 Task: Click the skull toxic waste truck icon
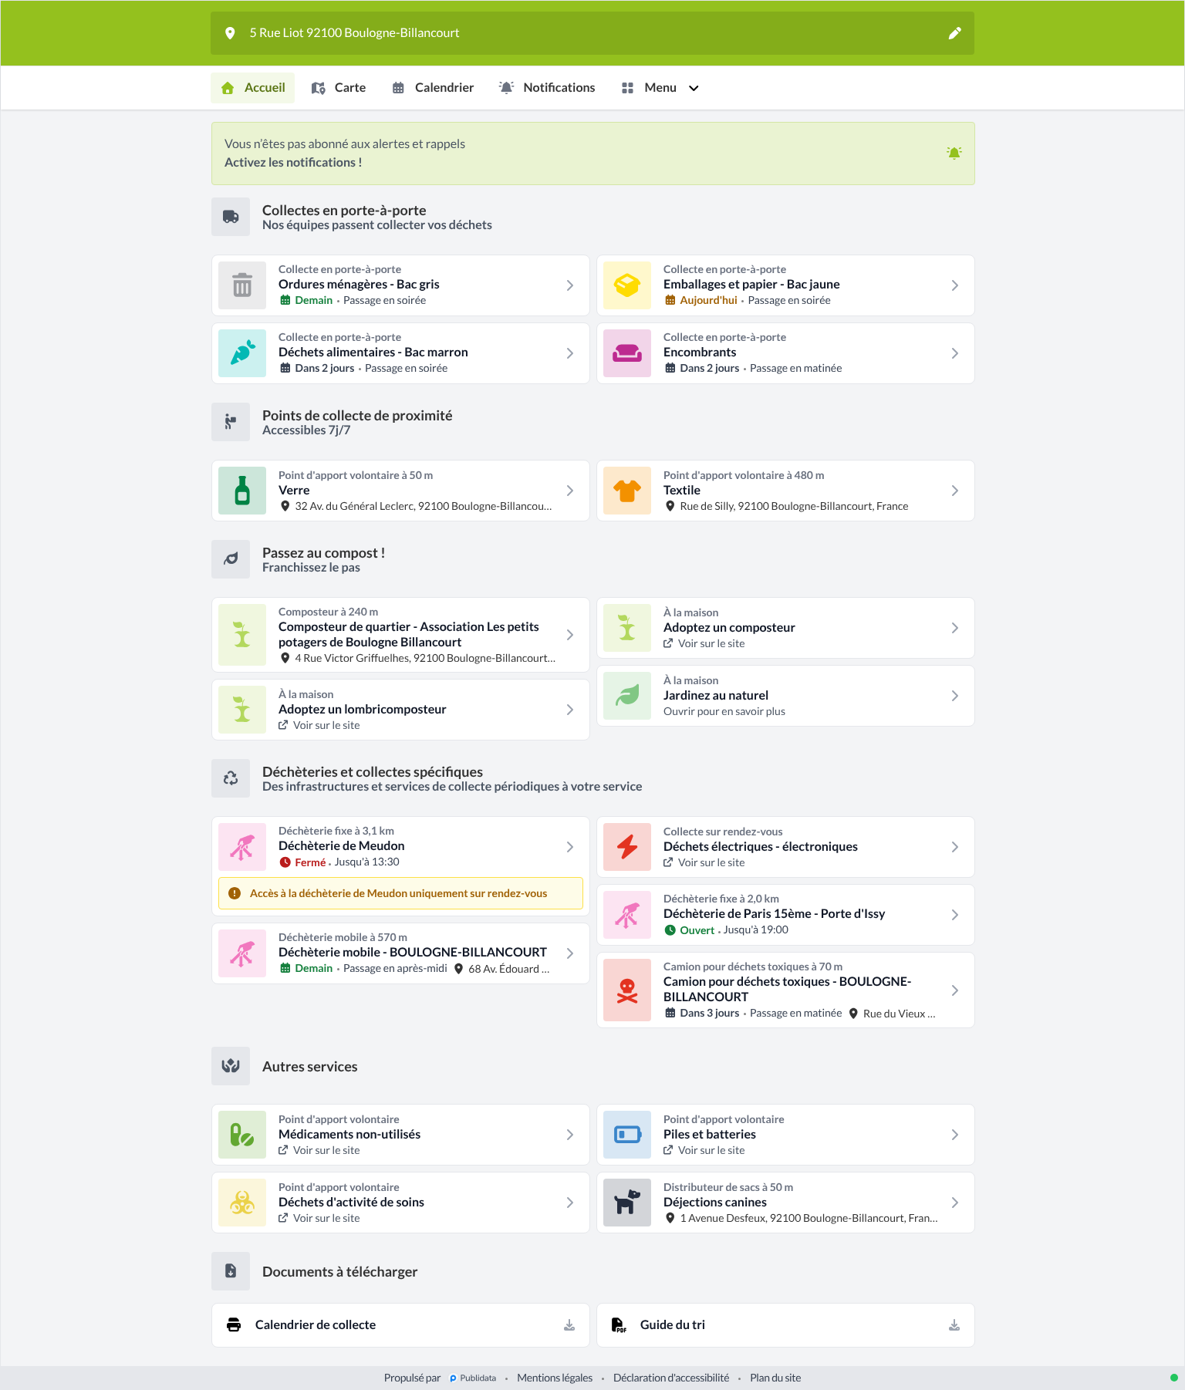[627, 990]
